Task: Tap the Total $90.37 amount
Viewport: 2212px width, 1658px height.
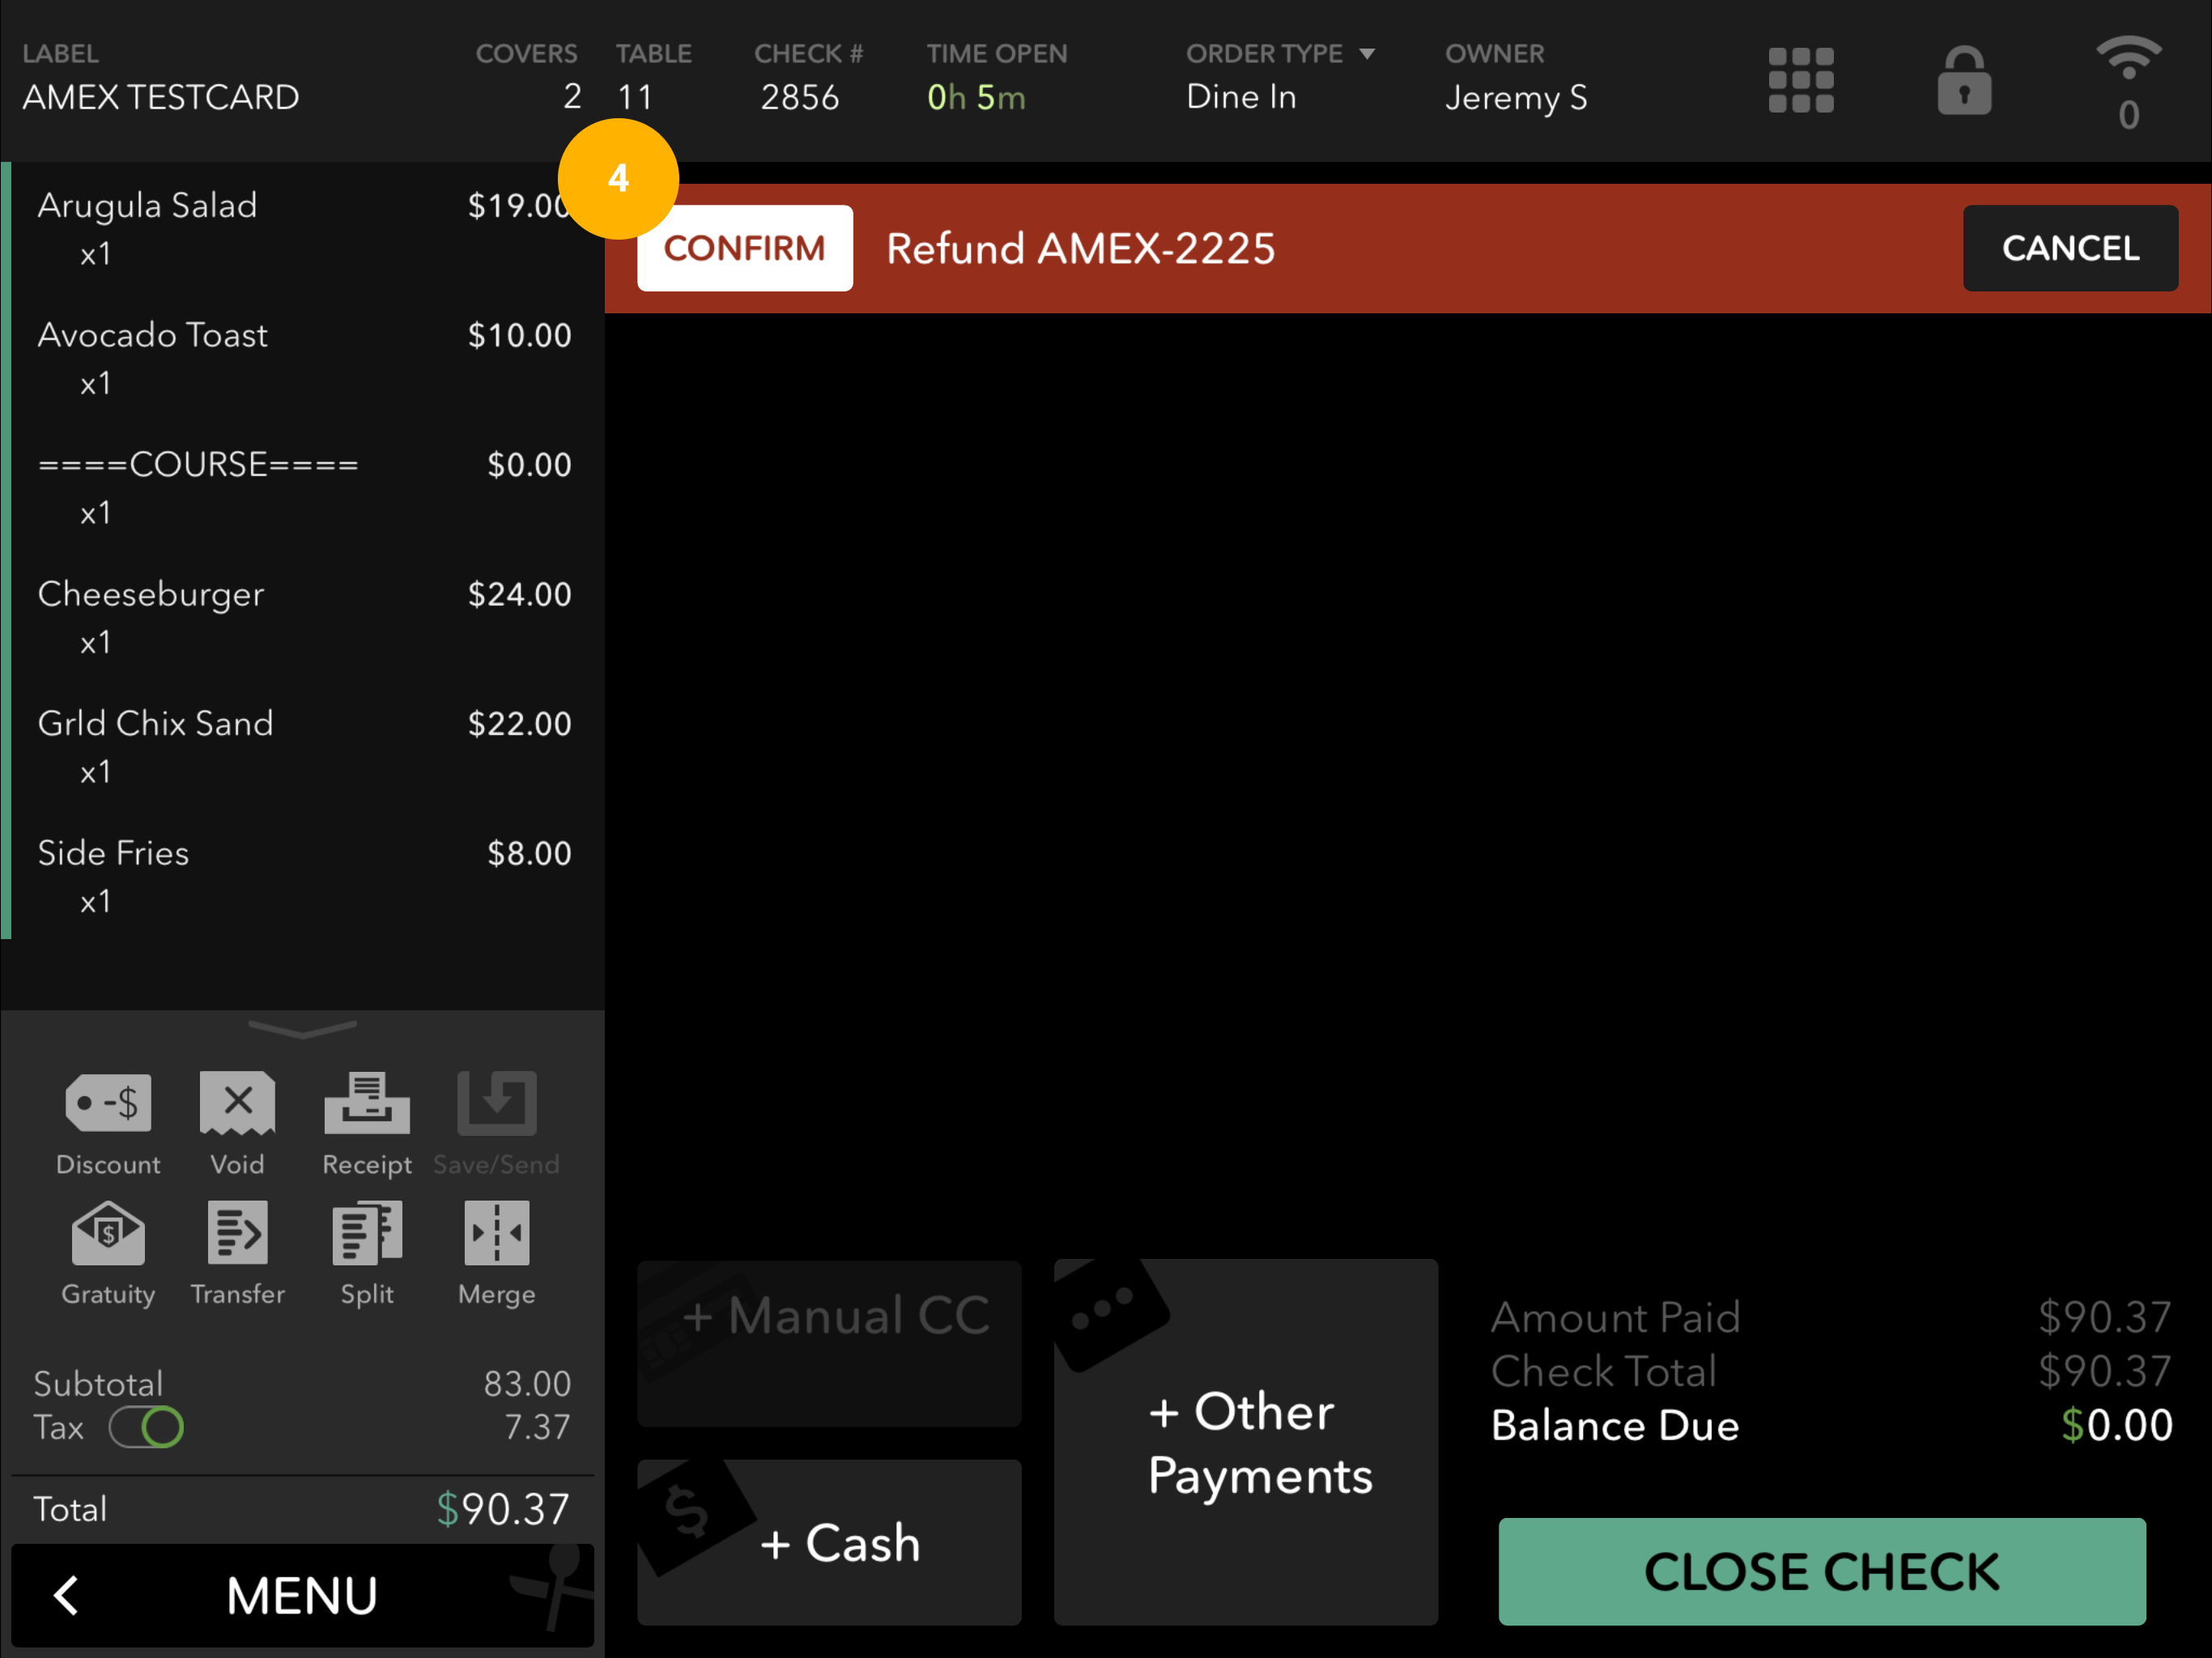Action: coord(503,1509)
